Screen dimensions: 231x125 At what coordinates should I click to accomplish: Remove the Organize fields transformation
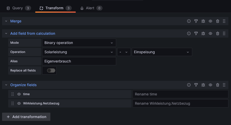point(218,85)
